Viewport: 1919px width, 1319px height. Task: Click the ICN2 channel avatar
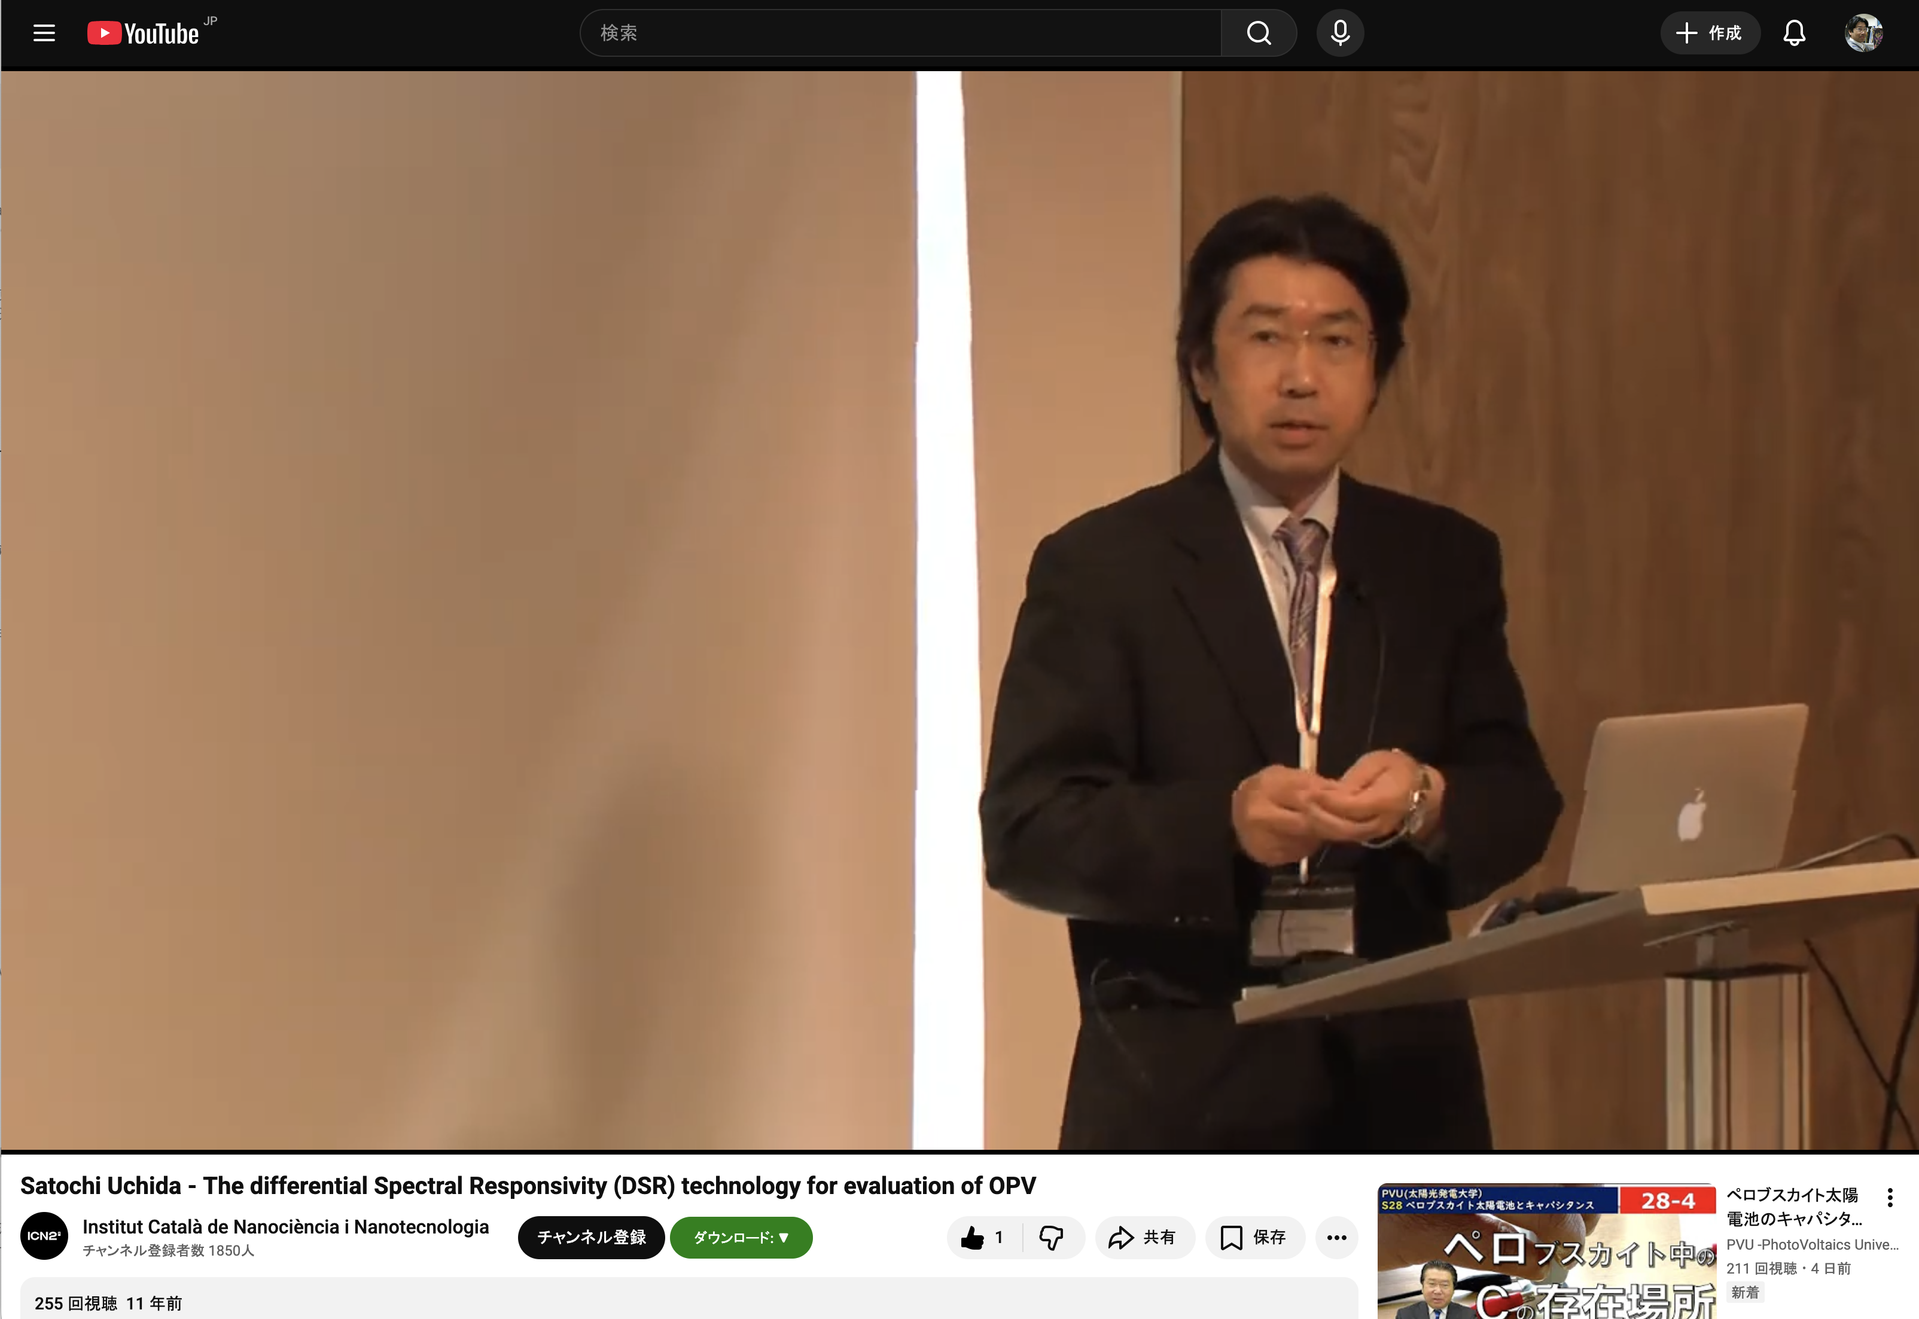point(44,1235)
